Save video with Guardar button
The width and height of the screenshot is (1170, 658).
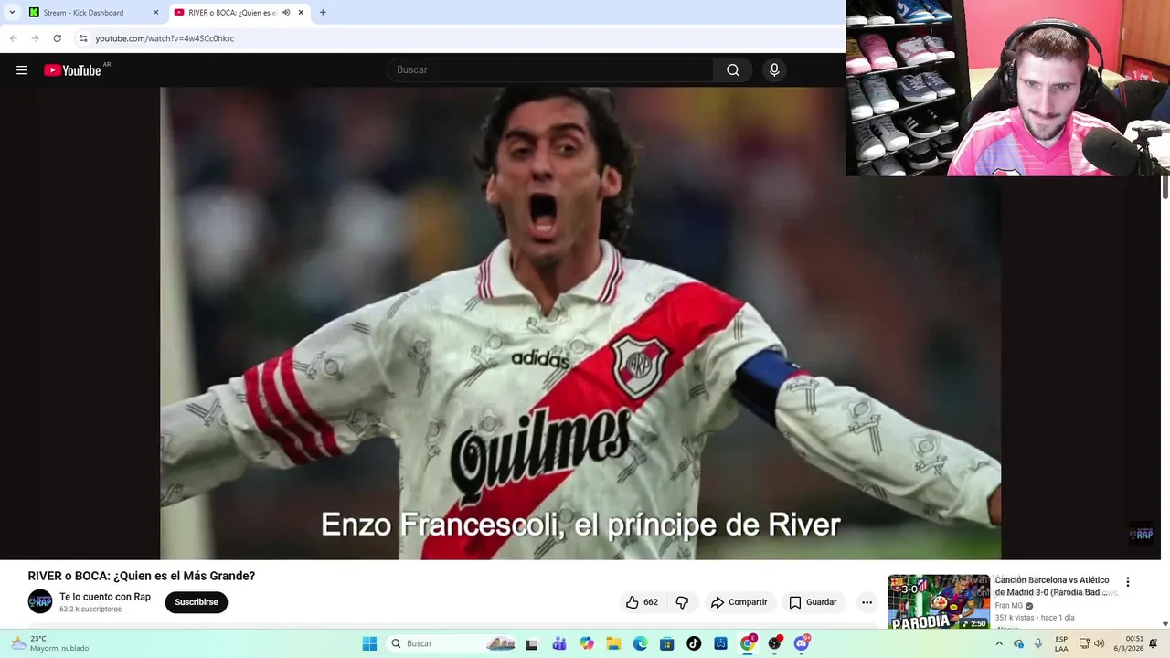pos(813,602)
